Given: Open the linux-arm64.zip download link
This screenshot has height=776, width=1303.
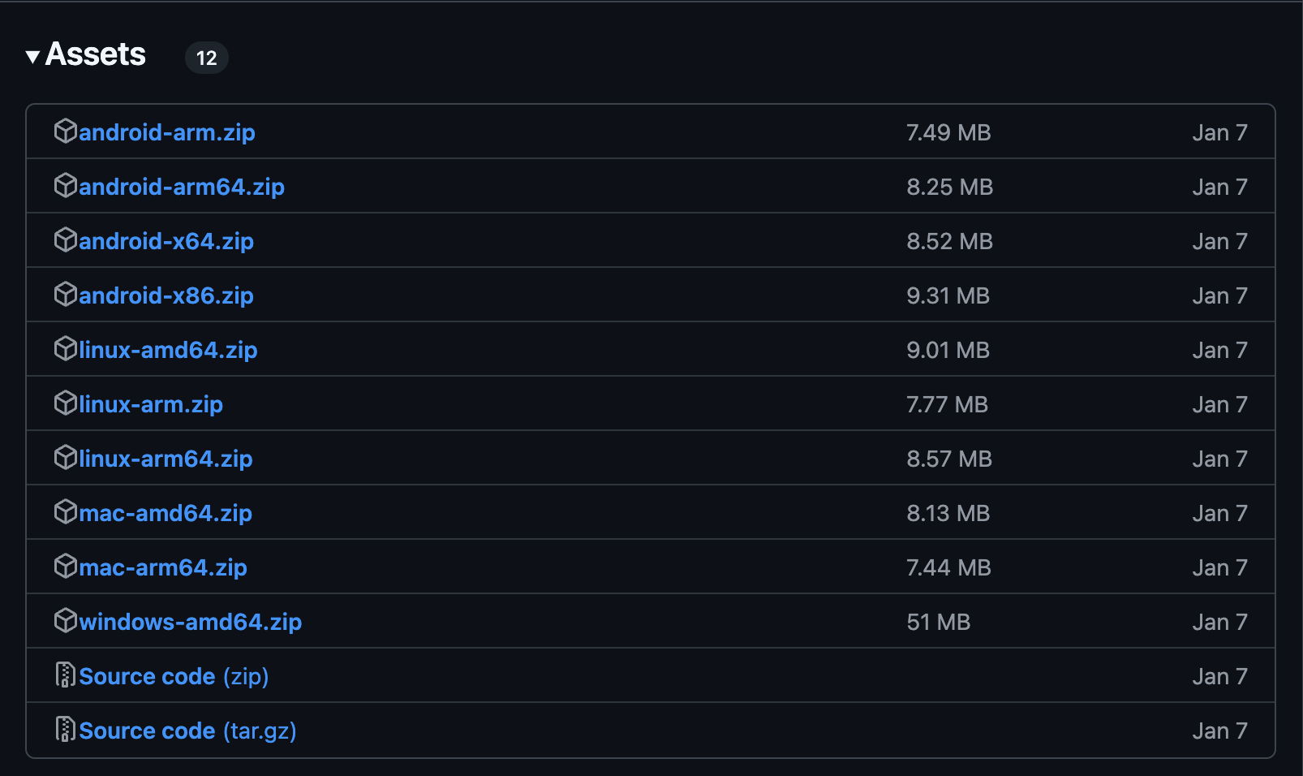Looking at the screenshot, I should [x=165, y=458].
